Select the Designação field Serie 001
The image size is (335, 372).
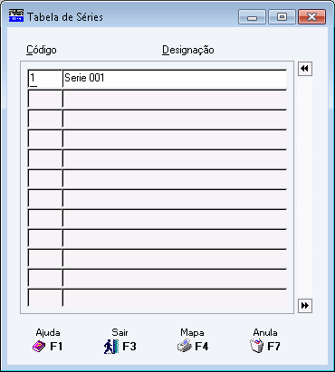pyautogui.click(x=175, y=79)
